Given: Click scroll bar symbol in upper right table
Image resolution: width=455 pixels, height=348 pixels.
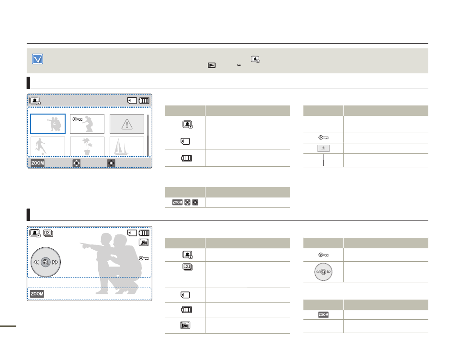Looking at the screenshot, I should click(323, 161).
